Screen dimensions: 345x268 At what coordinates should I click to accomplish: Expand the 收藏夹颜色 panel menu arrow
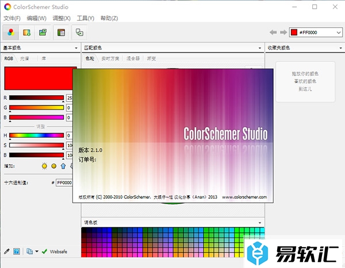(x=340, y=48)
